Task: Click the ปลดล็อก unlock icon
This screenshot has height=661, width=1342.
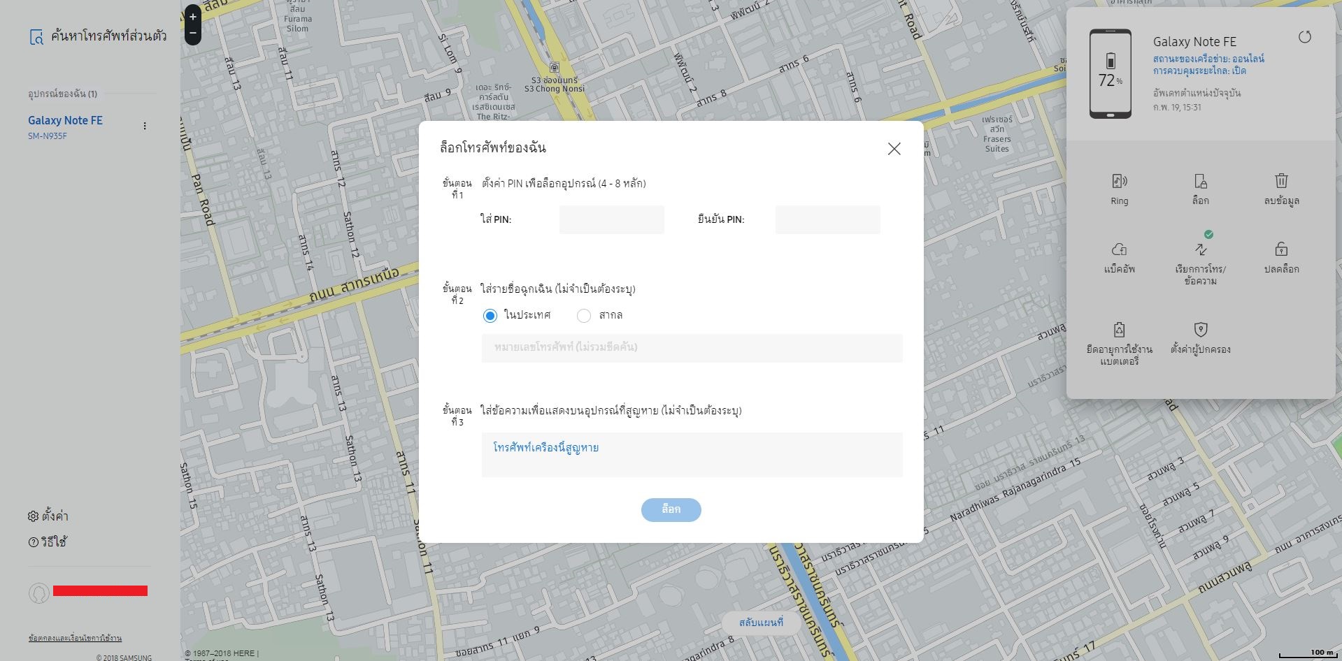Action: [1281, 249]
